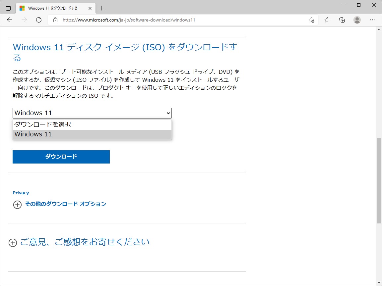Open the Edge settings menu via three dots
The image size is (382, 286).
(372, 20)
